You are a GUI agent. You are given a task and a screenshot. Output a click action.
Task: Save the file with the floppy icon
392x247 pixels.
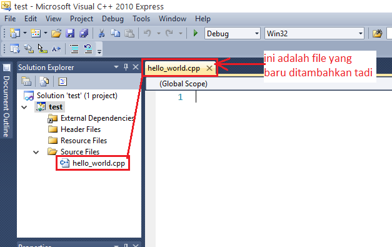point(70,33)
